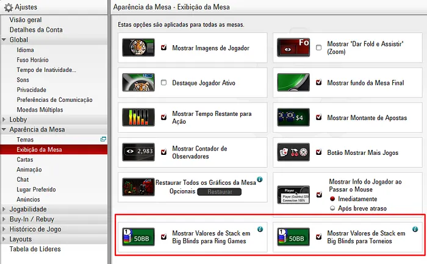Click the tiger avatar thumbnail for player images
The height and width of the screenshot is (264, 427).
pyautogui.click(x=138, y=48)
